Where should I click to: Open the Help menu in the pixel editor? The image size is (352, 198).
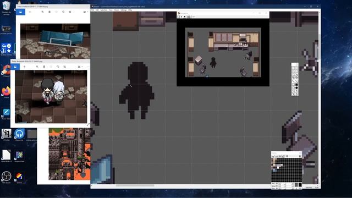point(130,10)
